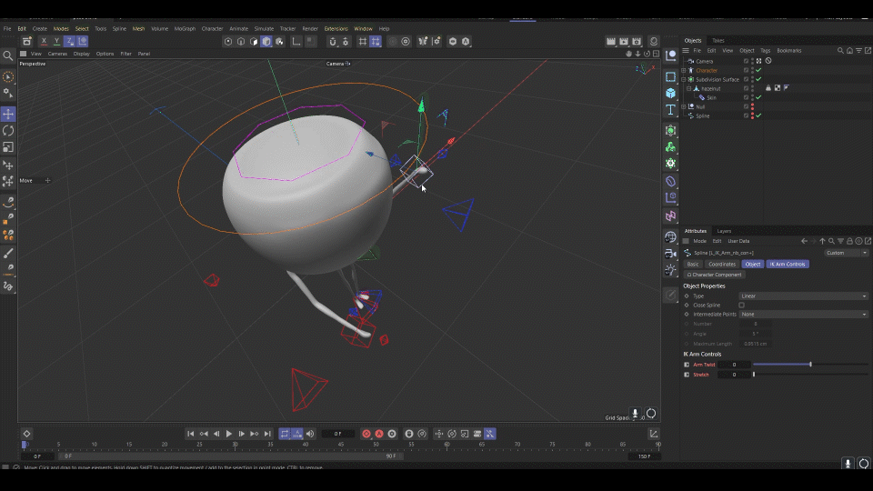
Task: Expand the Null object tree
Action: coord(684,106)
